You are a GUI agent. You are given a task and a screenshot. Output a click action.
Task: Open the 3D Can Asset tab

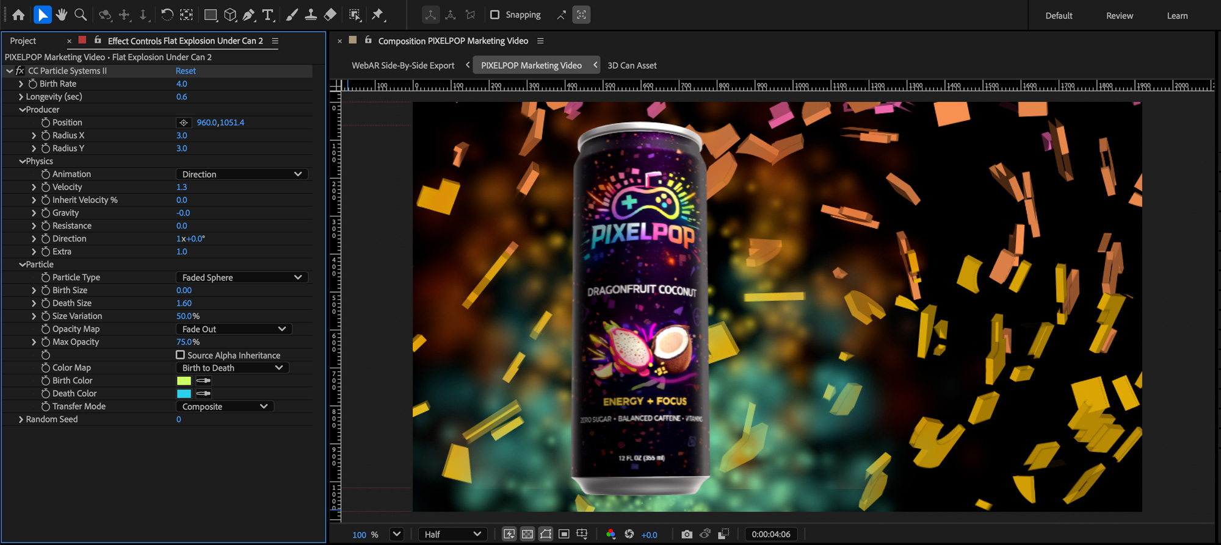click(x=632, y=65)
